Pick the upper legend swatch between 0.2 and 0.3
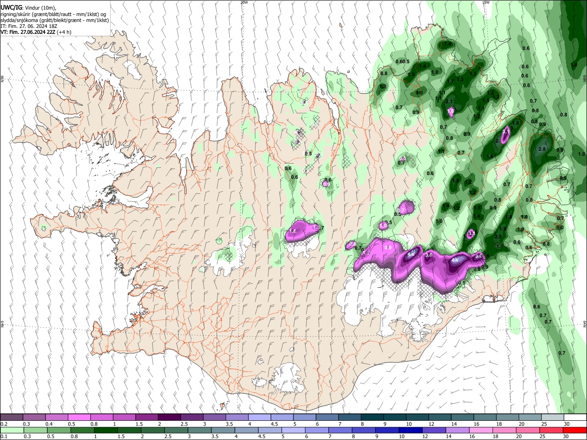The width and height of the screenshot is (587, 440). click(x=11, y=418)
